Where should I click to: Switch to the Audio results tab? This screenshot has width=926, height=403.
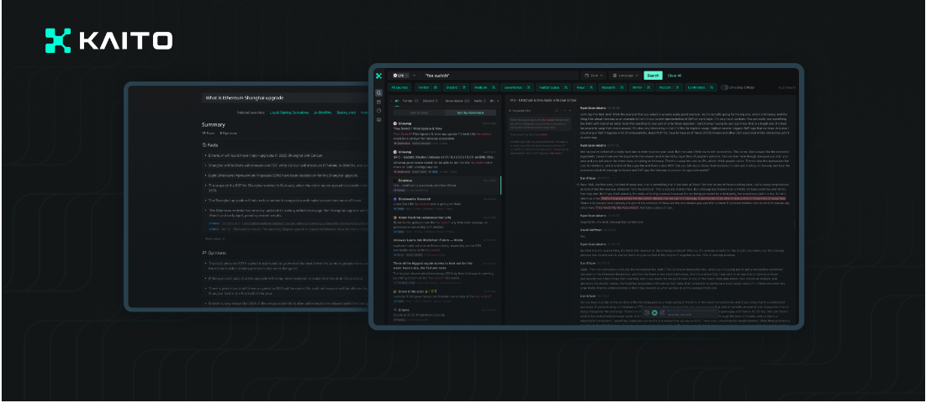(x=479, y=101)
